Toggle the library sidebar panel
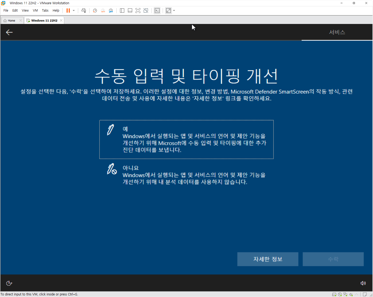Image resolution: width=373 pixels, height=297 pixels. coord(122,11)
